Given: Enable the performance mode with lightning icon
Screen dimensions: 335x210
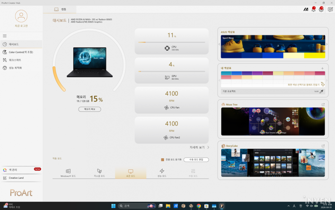Looking at the screenshot, I should [x=162, y=173].
